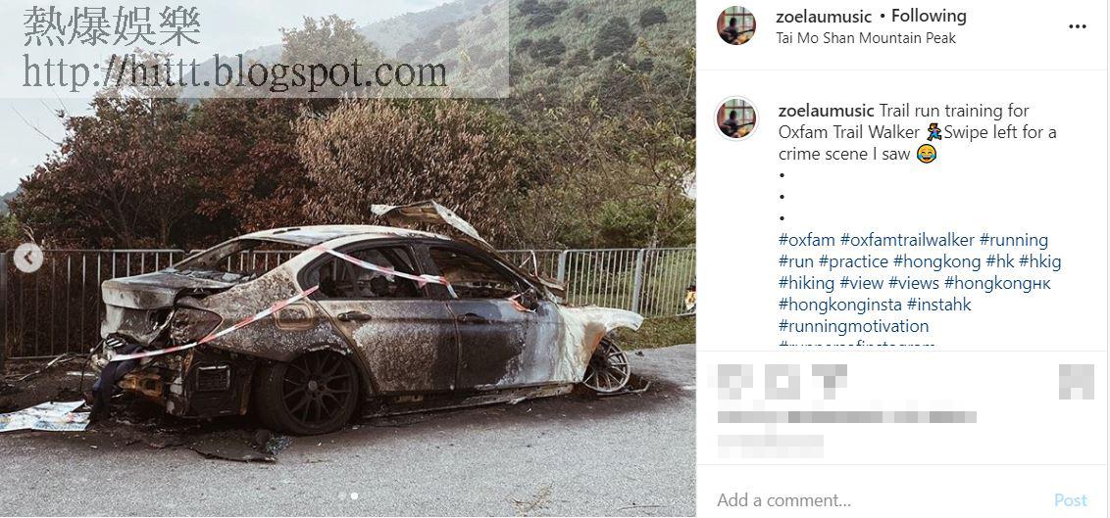Open the three-dot more options menu

pos(1077,26)
